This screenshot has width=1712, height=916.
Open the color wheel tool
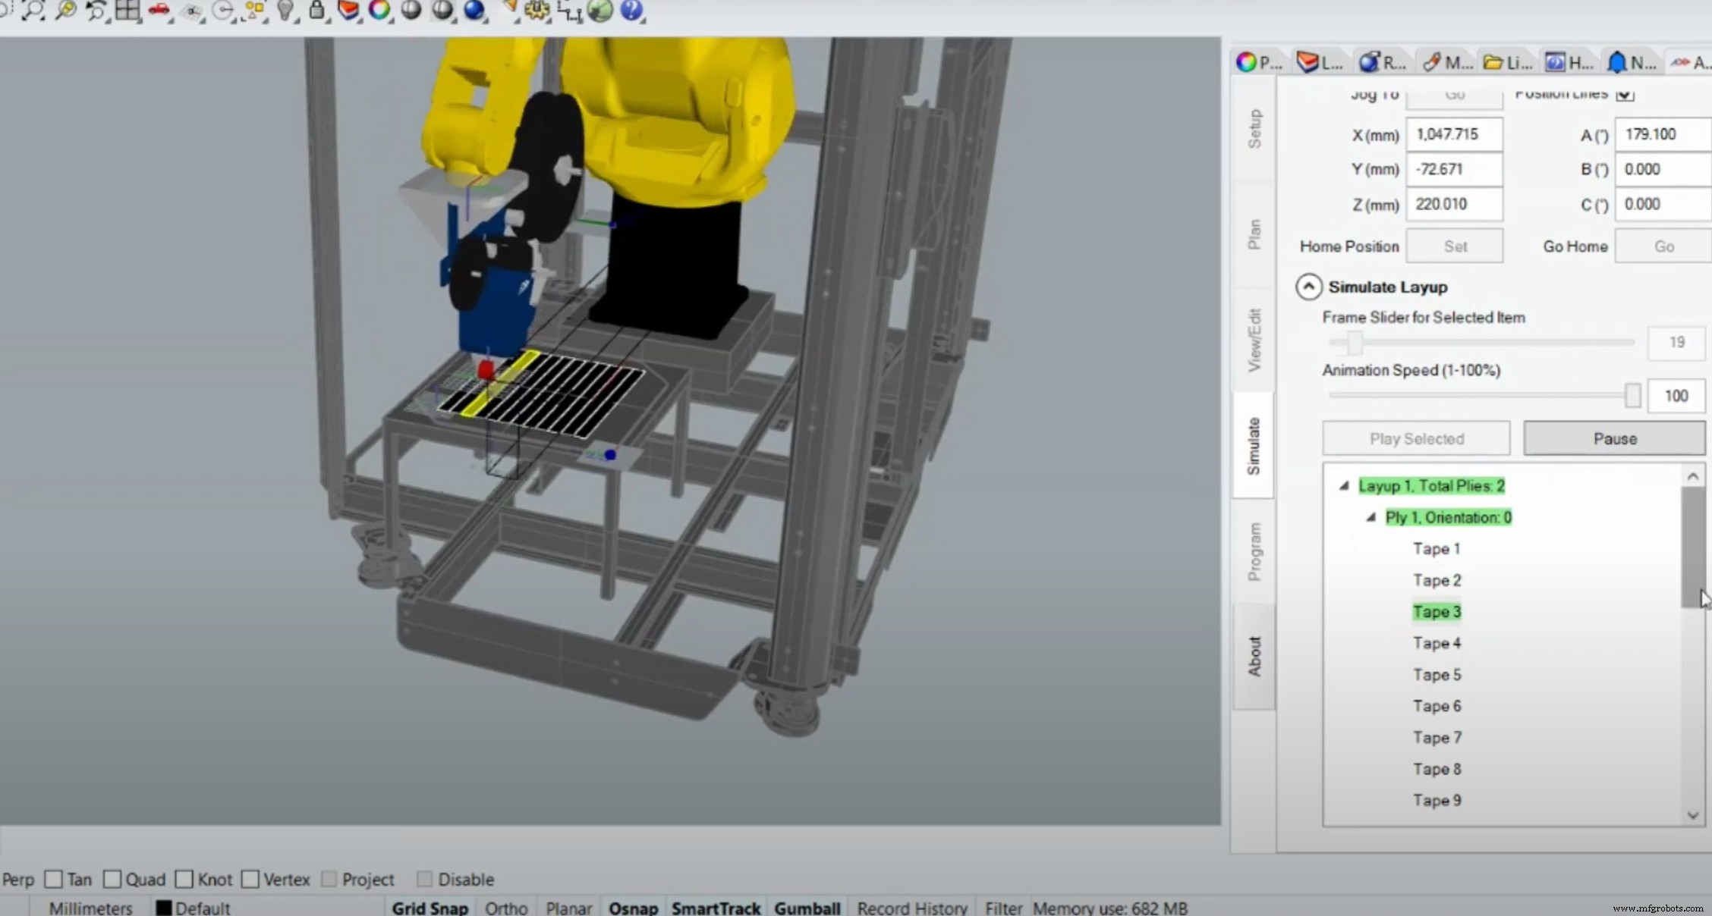380,11
